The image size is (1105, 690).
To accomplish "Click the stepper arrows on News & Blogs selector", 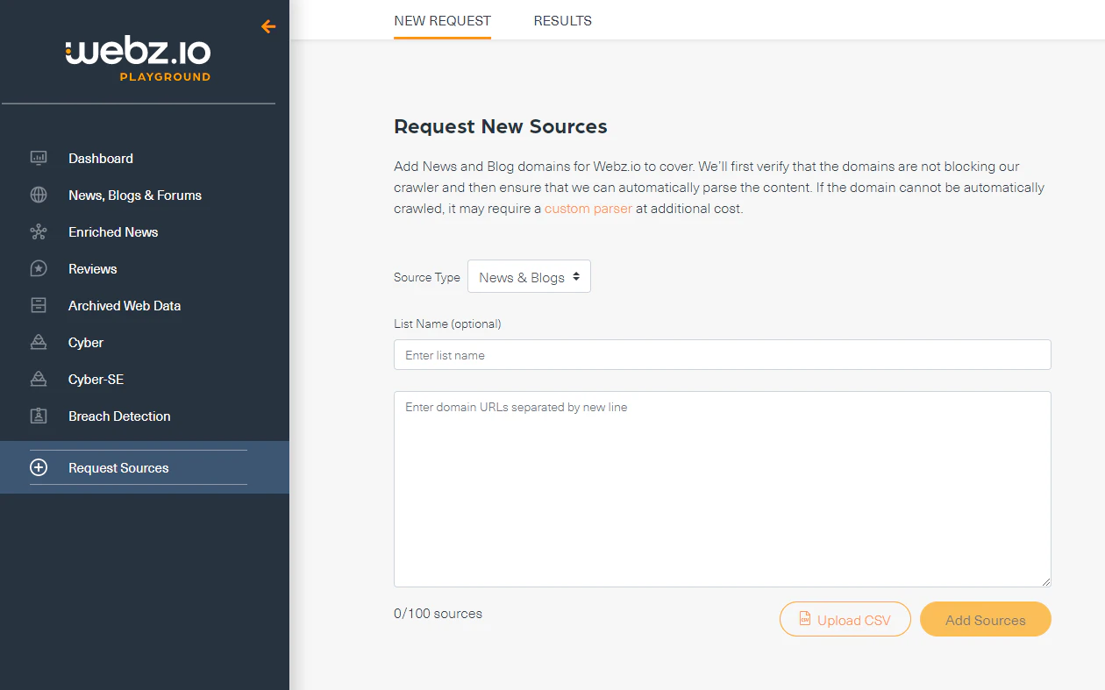I will coord(578,276).
